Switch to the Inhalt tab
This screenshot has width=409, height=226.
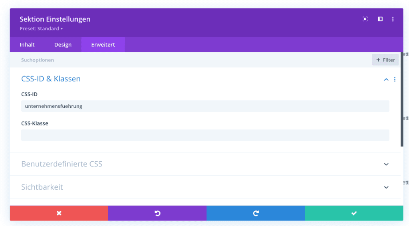click(27, 45)
